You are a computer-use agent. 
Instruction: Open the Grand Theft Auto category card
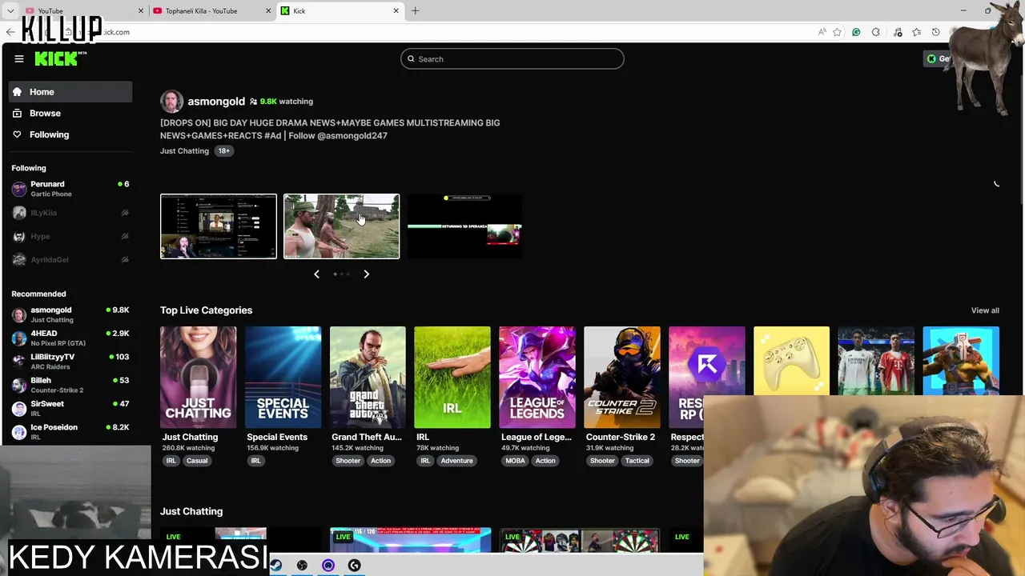[368, 378]
